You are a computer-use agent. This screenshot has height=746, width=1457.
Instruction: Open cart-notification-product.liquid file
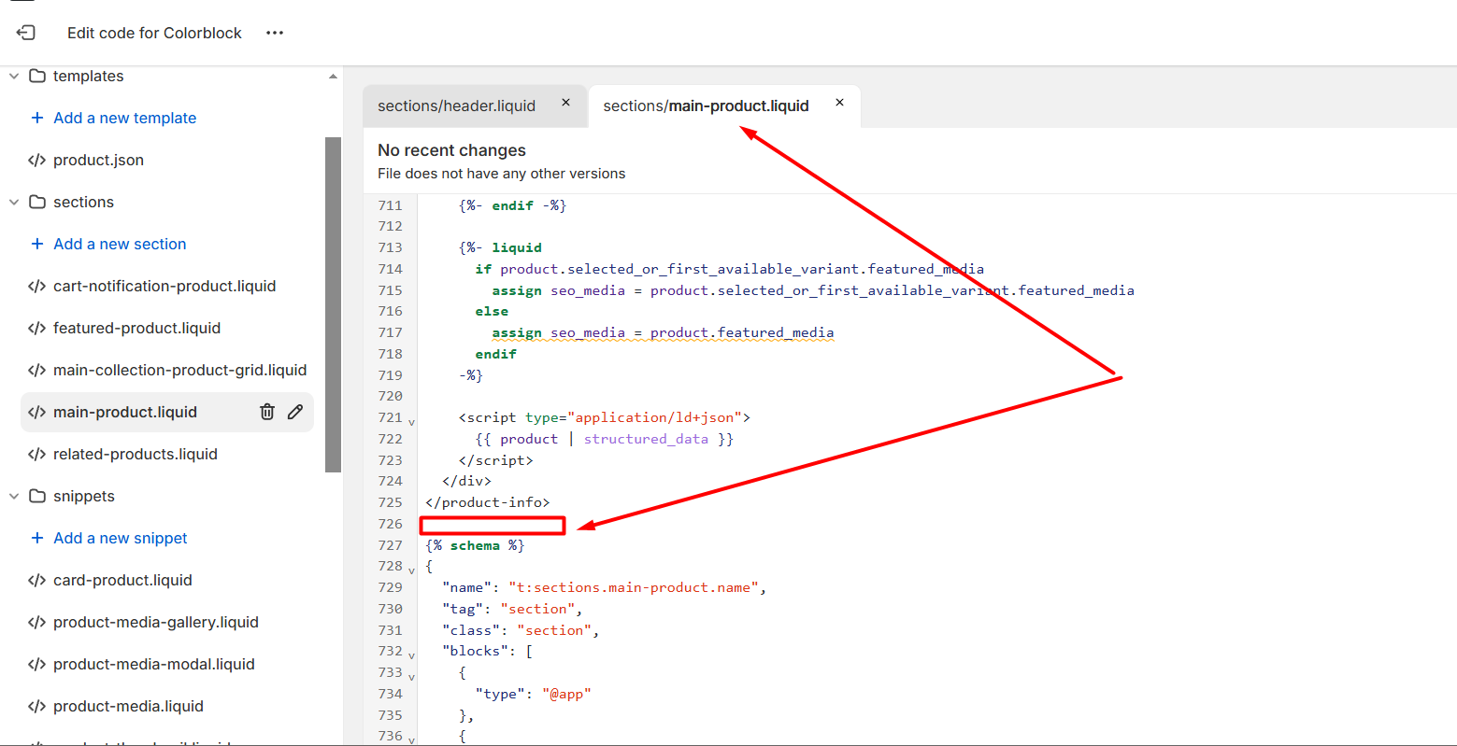pyautogui.click(x=164, y=286)
